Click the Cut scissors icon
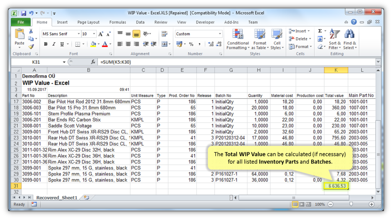This screenshot has width=392, height=219. 31,31
